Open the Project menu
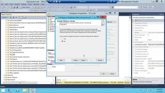Image resolution: width=165 pixels, height=93 pixels. [17, 4]
